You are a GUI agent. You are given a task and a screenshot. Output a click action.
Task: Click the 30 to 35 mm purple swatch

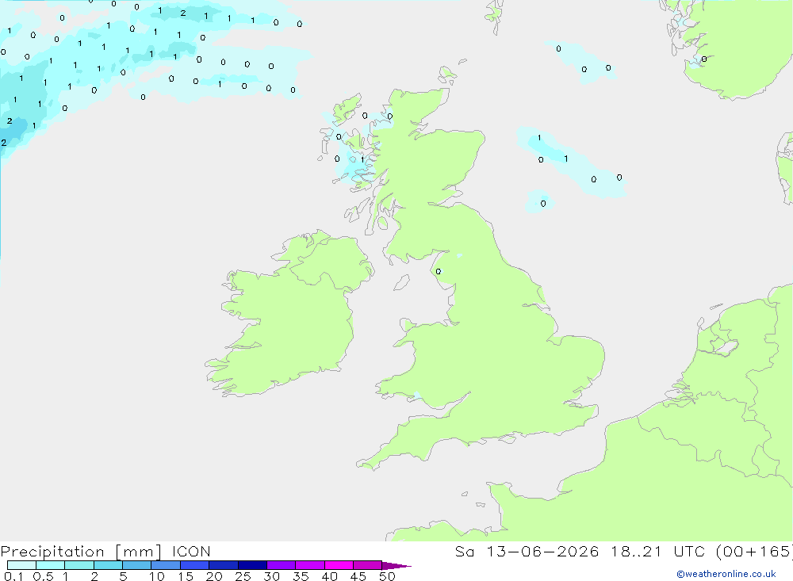pyautogui.click(x=282, y=565)
